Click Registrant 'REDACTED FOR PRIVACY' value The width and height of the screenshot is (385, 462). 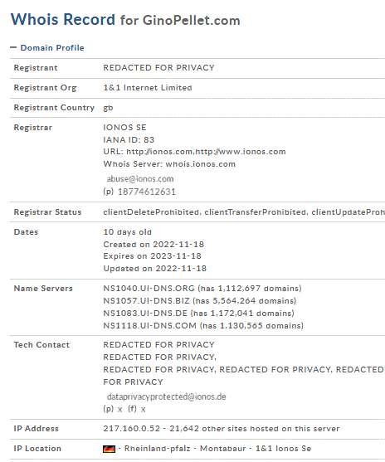point(158,67)
